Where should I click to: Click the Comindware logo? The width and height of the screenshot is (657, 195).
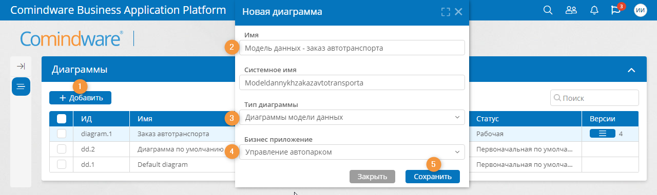click(71, 39)
